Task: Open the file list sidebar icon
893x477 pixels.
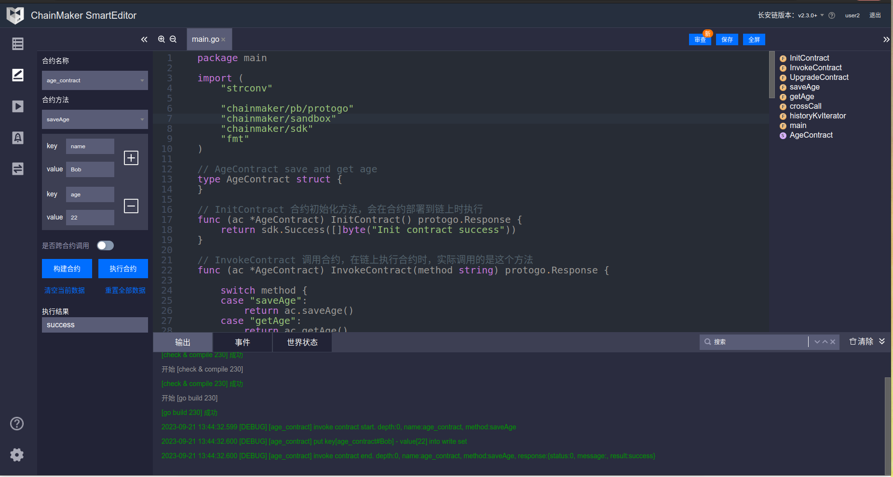Action: (18, 44)
